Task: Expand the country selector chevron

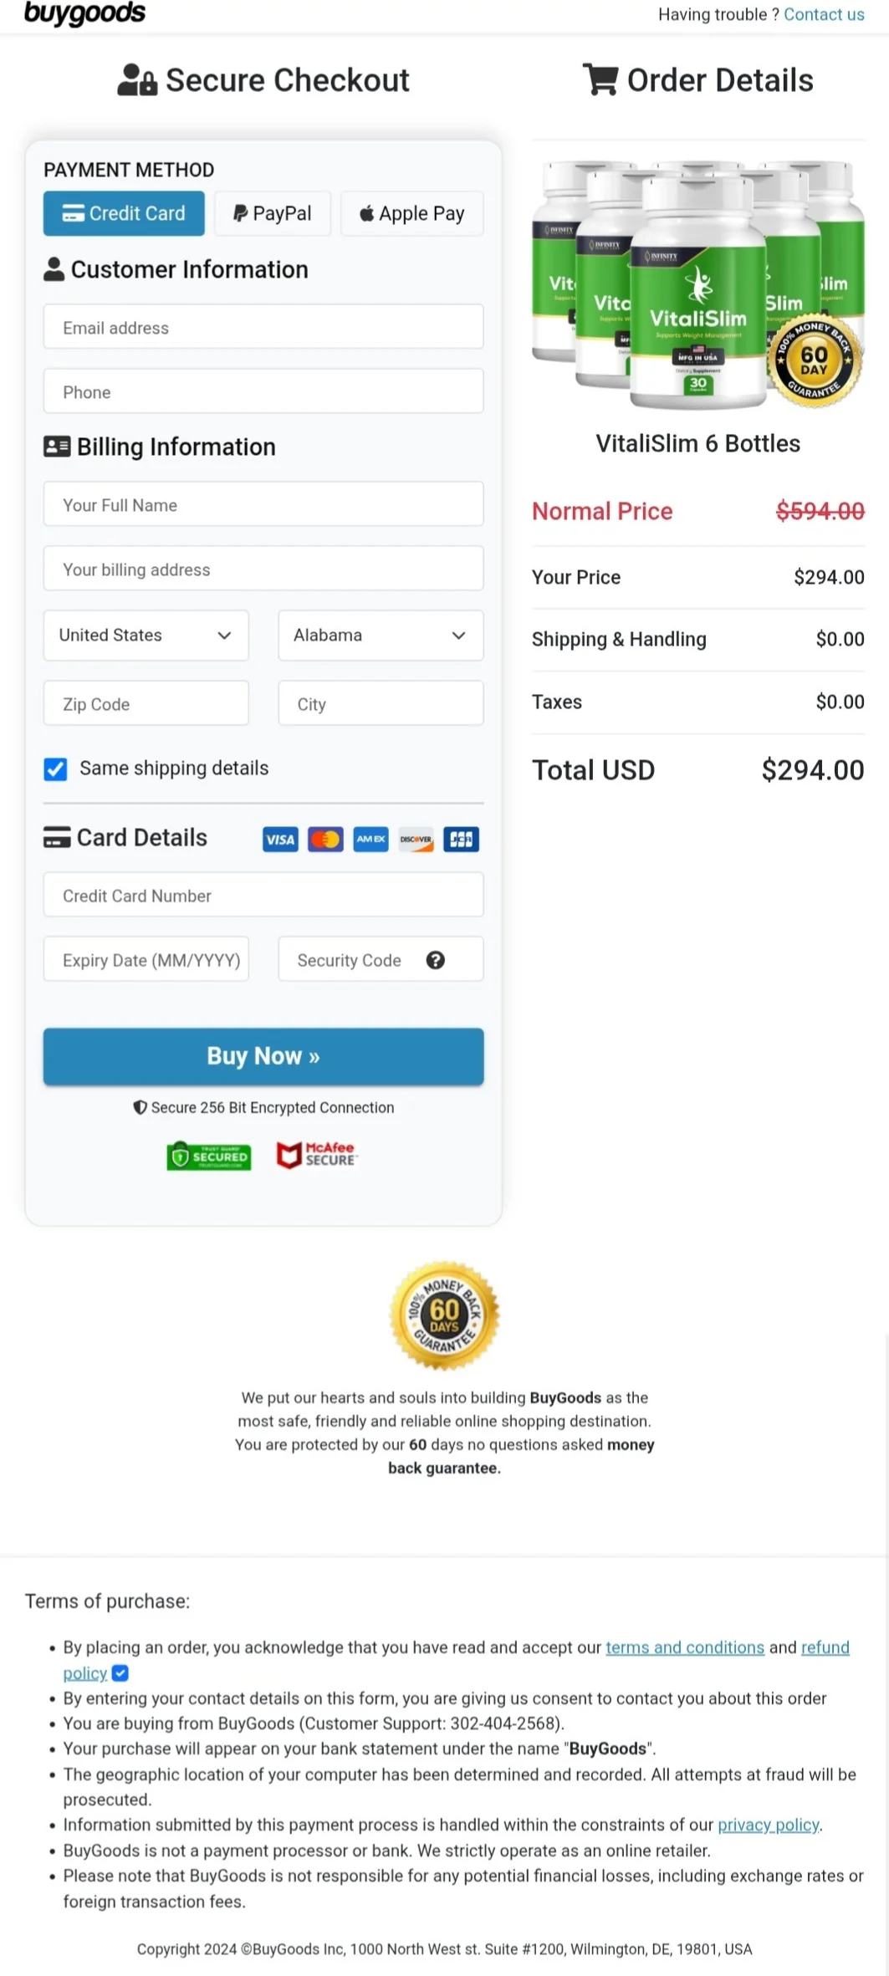Action: pos(224,636)
